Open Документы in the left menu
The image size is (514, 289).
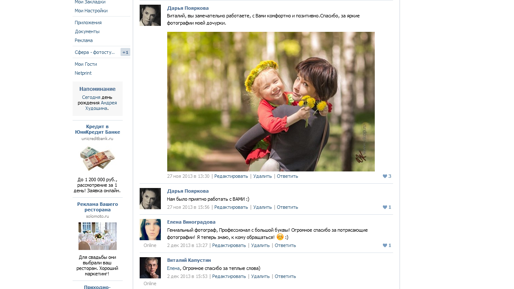point(87,31)
